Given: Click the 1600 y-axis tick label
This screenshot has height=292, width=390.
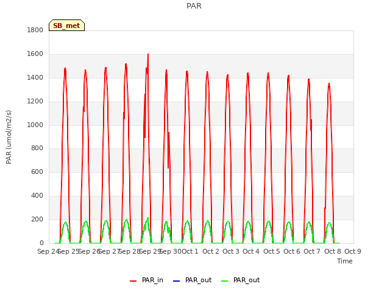Looking at the screenshot, I should pyautogui.click(x=35, y=54).
